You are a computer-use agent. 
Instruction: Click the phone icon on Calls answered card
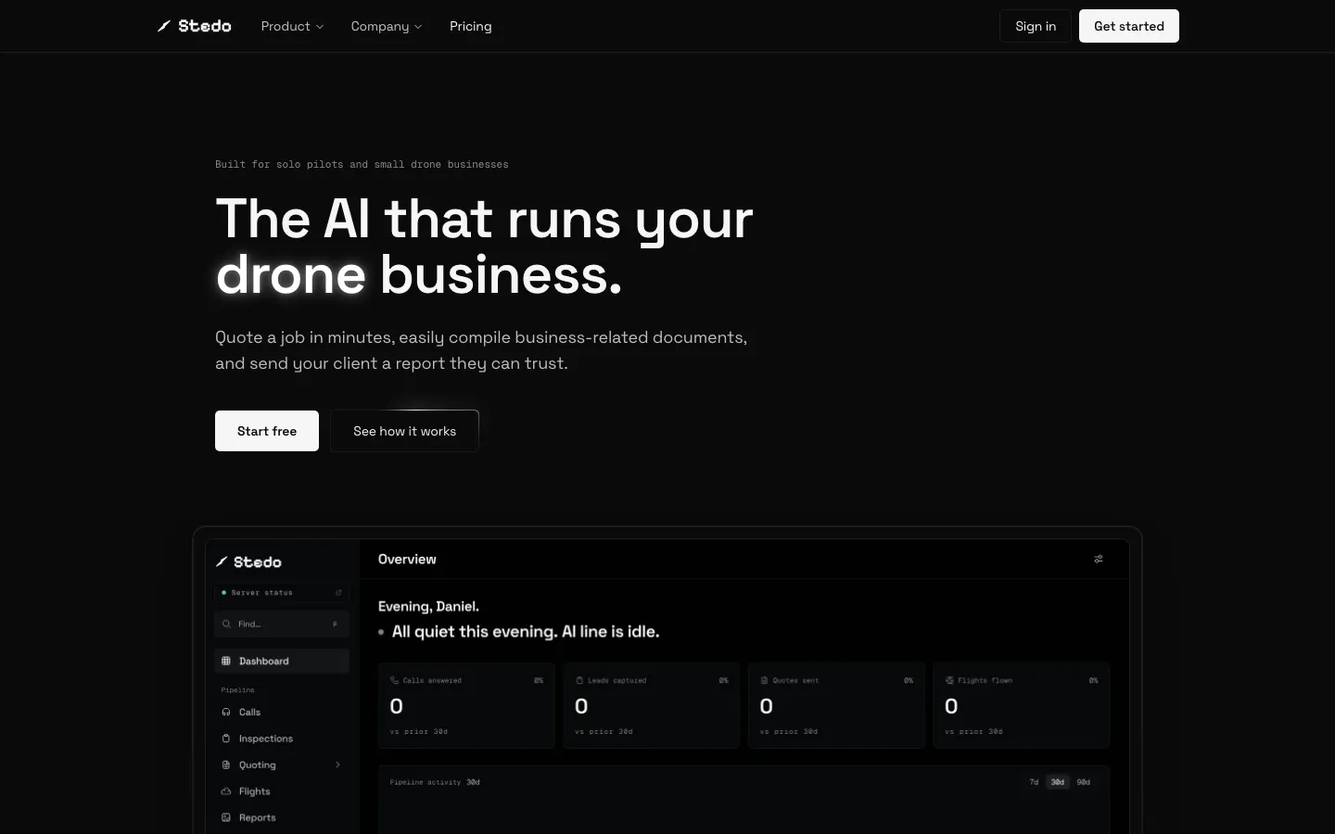point(395,680)
